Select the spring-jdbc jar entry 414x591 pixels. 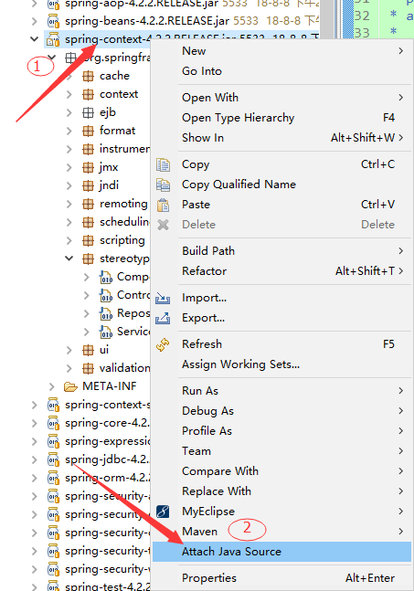tap(107, 459)
